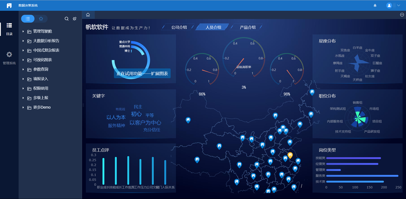Click the 经营类 bar in 岗位类型 chart

pos(352,164)
